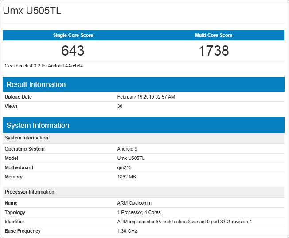Click the multi-core value 1738
The height and width of the screenshot is (238, 289).
214,51
